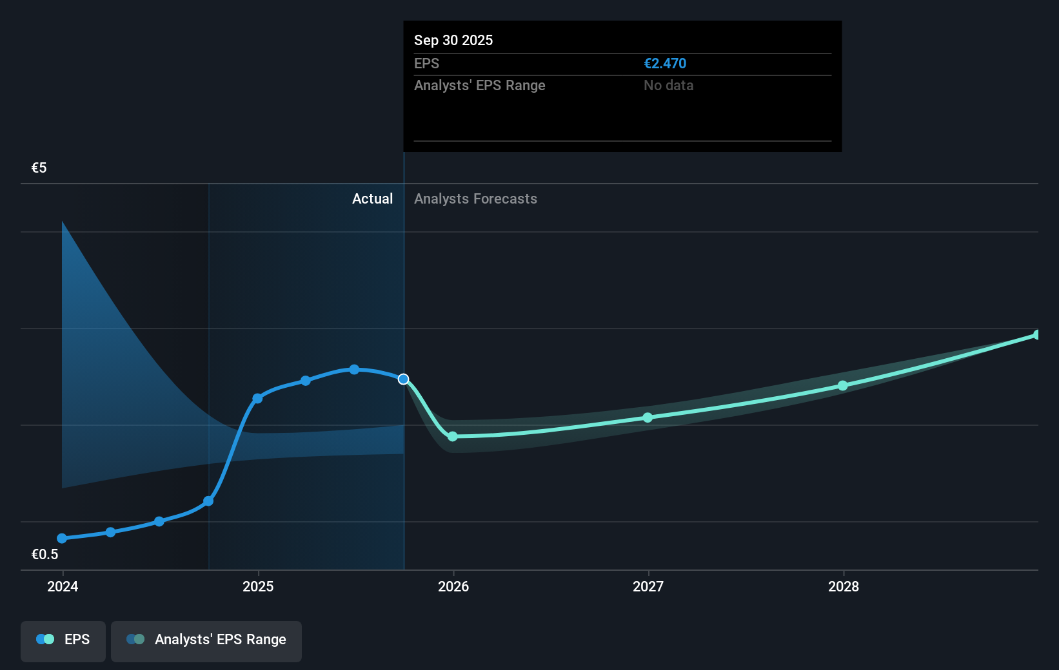Viewport: 1059px width, 670px height.
Task: Select the forecast data point above 2028 tick
Action: pos(843,385)
